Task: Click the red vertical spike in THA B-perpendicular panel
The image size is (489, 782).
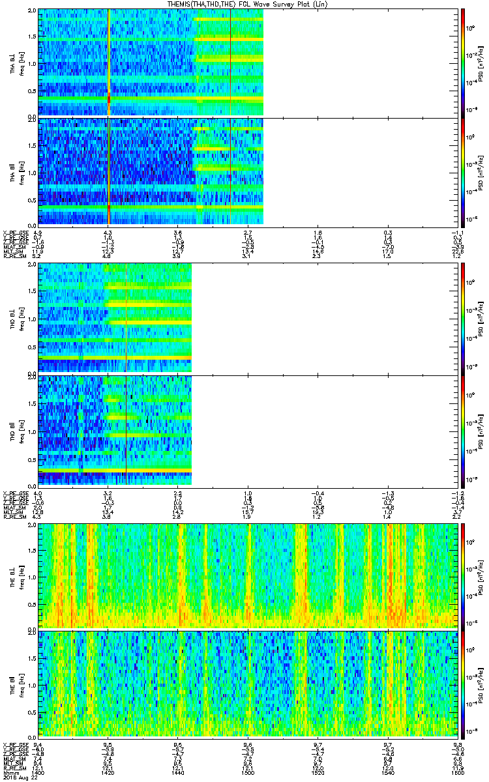Action: [x=109, y=63]
